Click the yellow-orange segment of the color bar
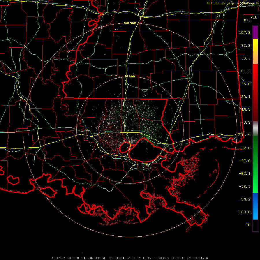This screenshot has width=260, height=260. click(255, 51)
